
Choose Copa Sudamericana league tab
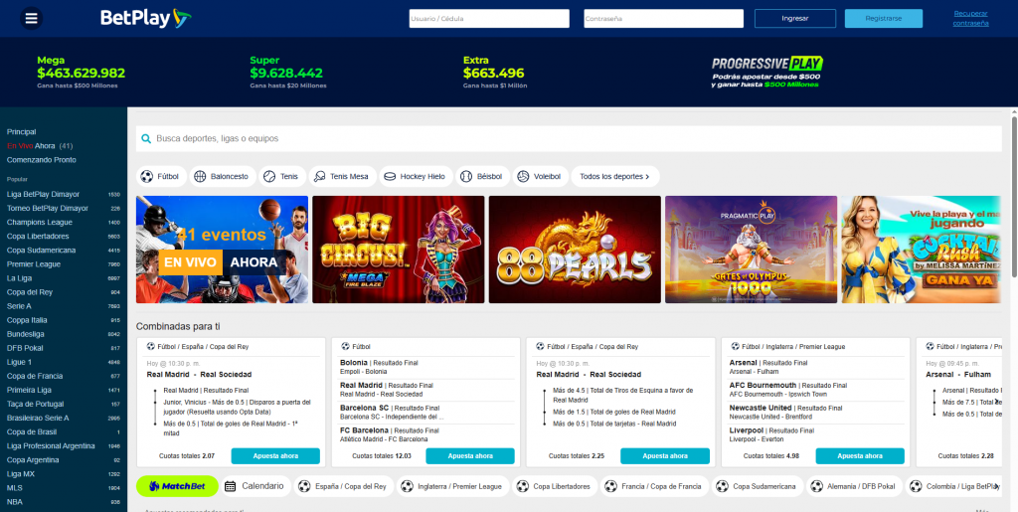(757, 486)
